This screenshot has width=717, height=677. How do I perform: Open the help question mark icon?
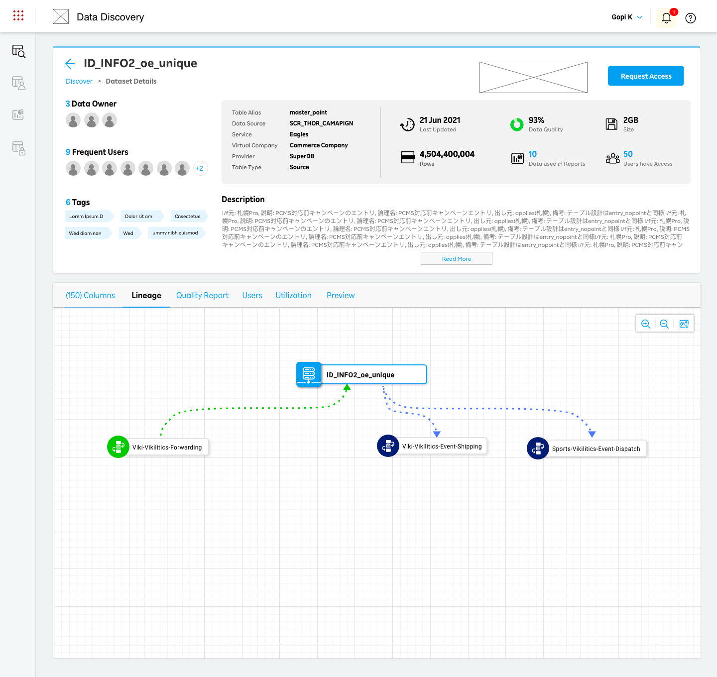point(691,18)
